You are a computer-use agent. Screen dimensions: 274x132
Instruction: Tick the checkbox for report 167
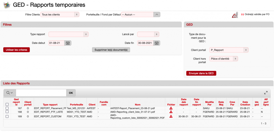click(7, 108)
